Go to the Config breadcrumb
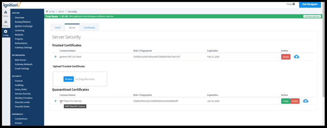The image size is (327, 128). coord(51,11)
